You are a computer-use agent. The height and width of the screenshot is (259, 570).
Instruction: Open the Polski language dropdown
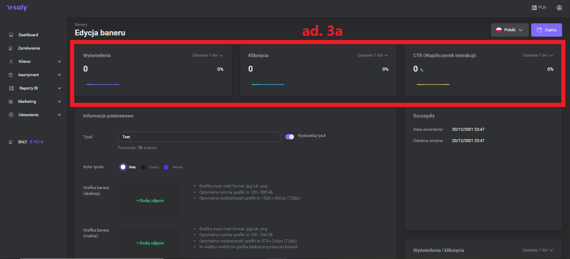(x=509, y=30)
